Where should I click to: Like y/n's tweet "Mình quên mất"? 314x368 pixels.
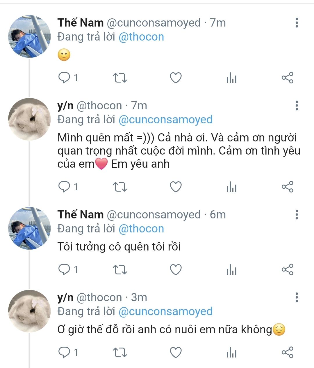click(176, 187)
